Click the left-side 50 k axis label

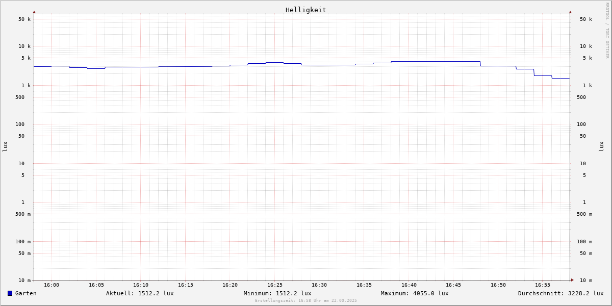[24, 19]
